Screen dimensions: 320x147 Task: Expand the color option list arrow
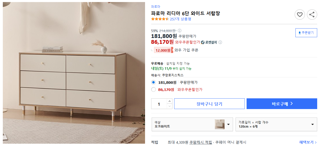coord(228,124)
